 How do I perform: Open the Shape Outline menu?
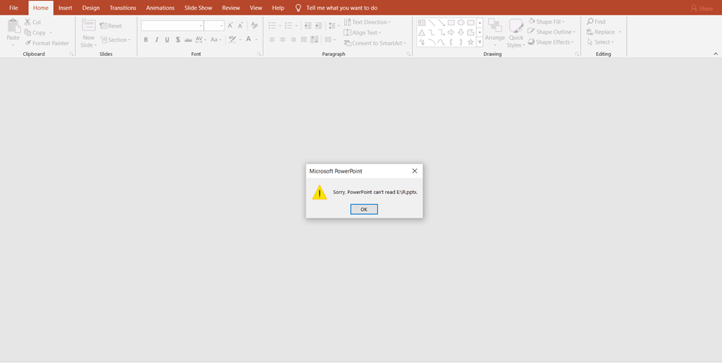tap(551, 31)
